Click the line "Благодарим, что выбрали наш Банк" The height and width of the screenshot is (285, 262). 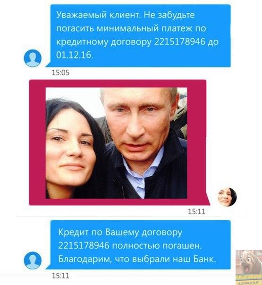click(x=137, y=259)
